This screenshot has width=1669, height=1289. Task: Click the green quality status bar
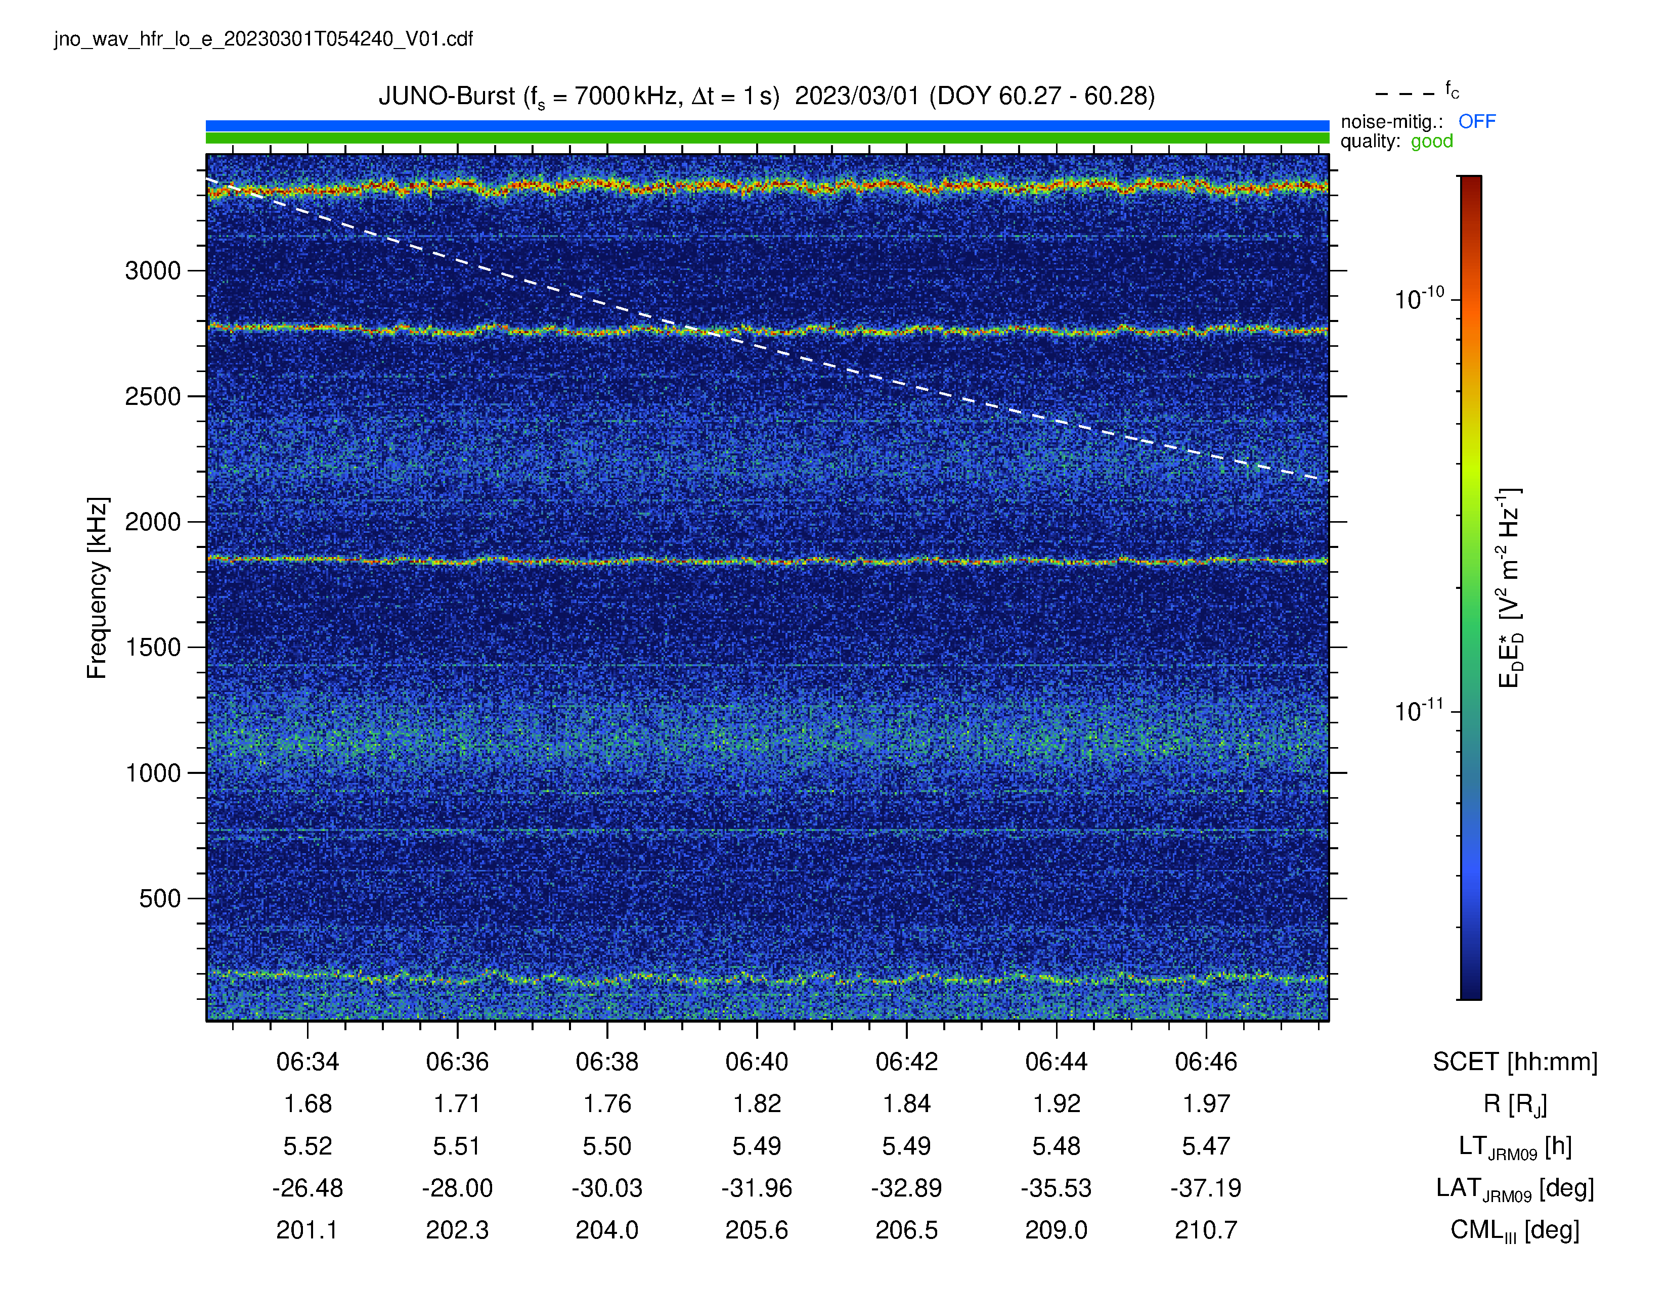point(767,138)
